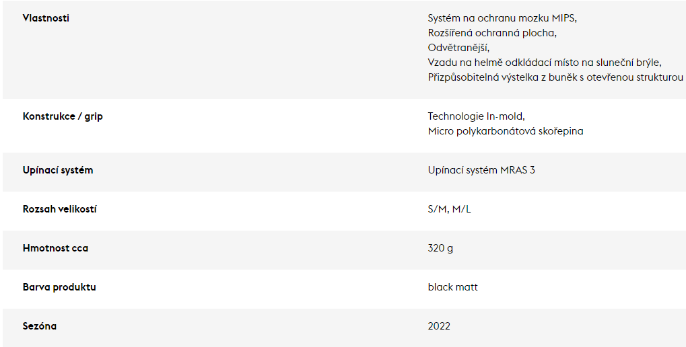The height and width of the screenshot is (347, 686).
Task: Click the bold Upínací systém label
Action: (x=58, y=170)
